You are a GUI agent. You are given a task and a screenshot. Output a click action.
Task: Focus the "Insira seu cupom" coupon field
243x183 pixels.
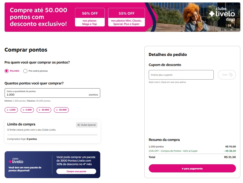(181, 75)
